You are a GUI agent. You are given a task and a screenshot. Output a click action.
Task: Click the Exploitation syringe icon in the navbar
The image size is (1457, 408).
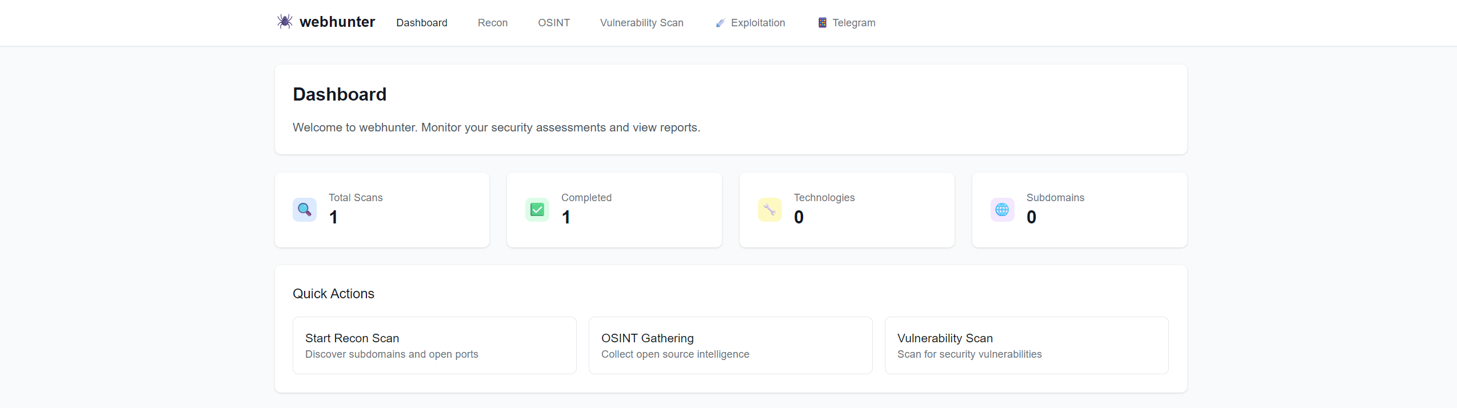pyautogui.click(x=720, y=23)
